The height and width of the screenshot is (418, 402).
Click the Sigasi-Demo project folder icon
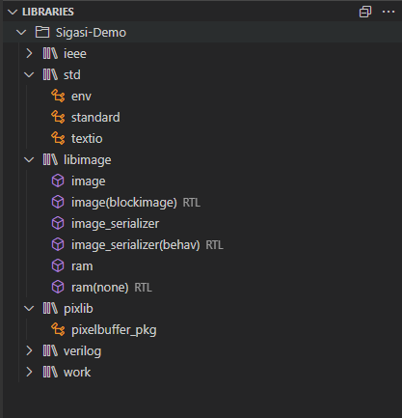pos(42,32)
